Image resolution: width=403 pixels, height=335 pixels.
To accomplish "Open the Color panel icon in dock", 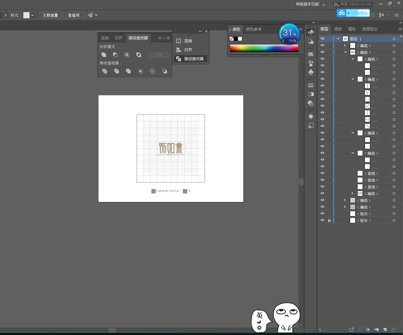I will pyautogui.click(x=311, y=32).
